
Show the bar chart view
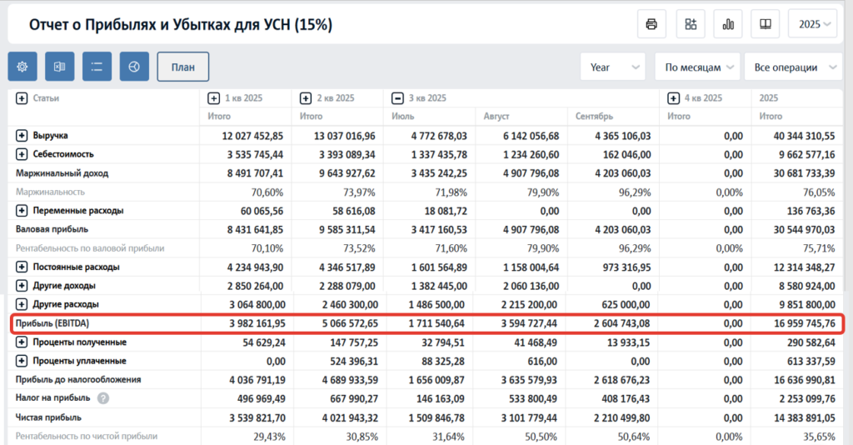pyautogui.click(x=729, y=23)
